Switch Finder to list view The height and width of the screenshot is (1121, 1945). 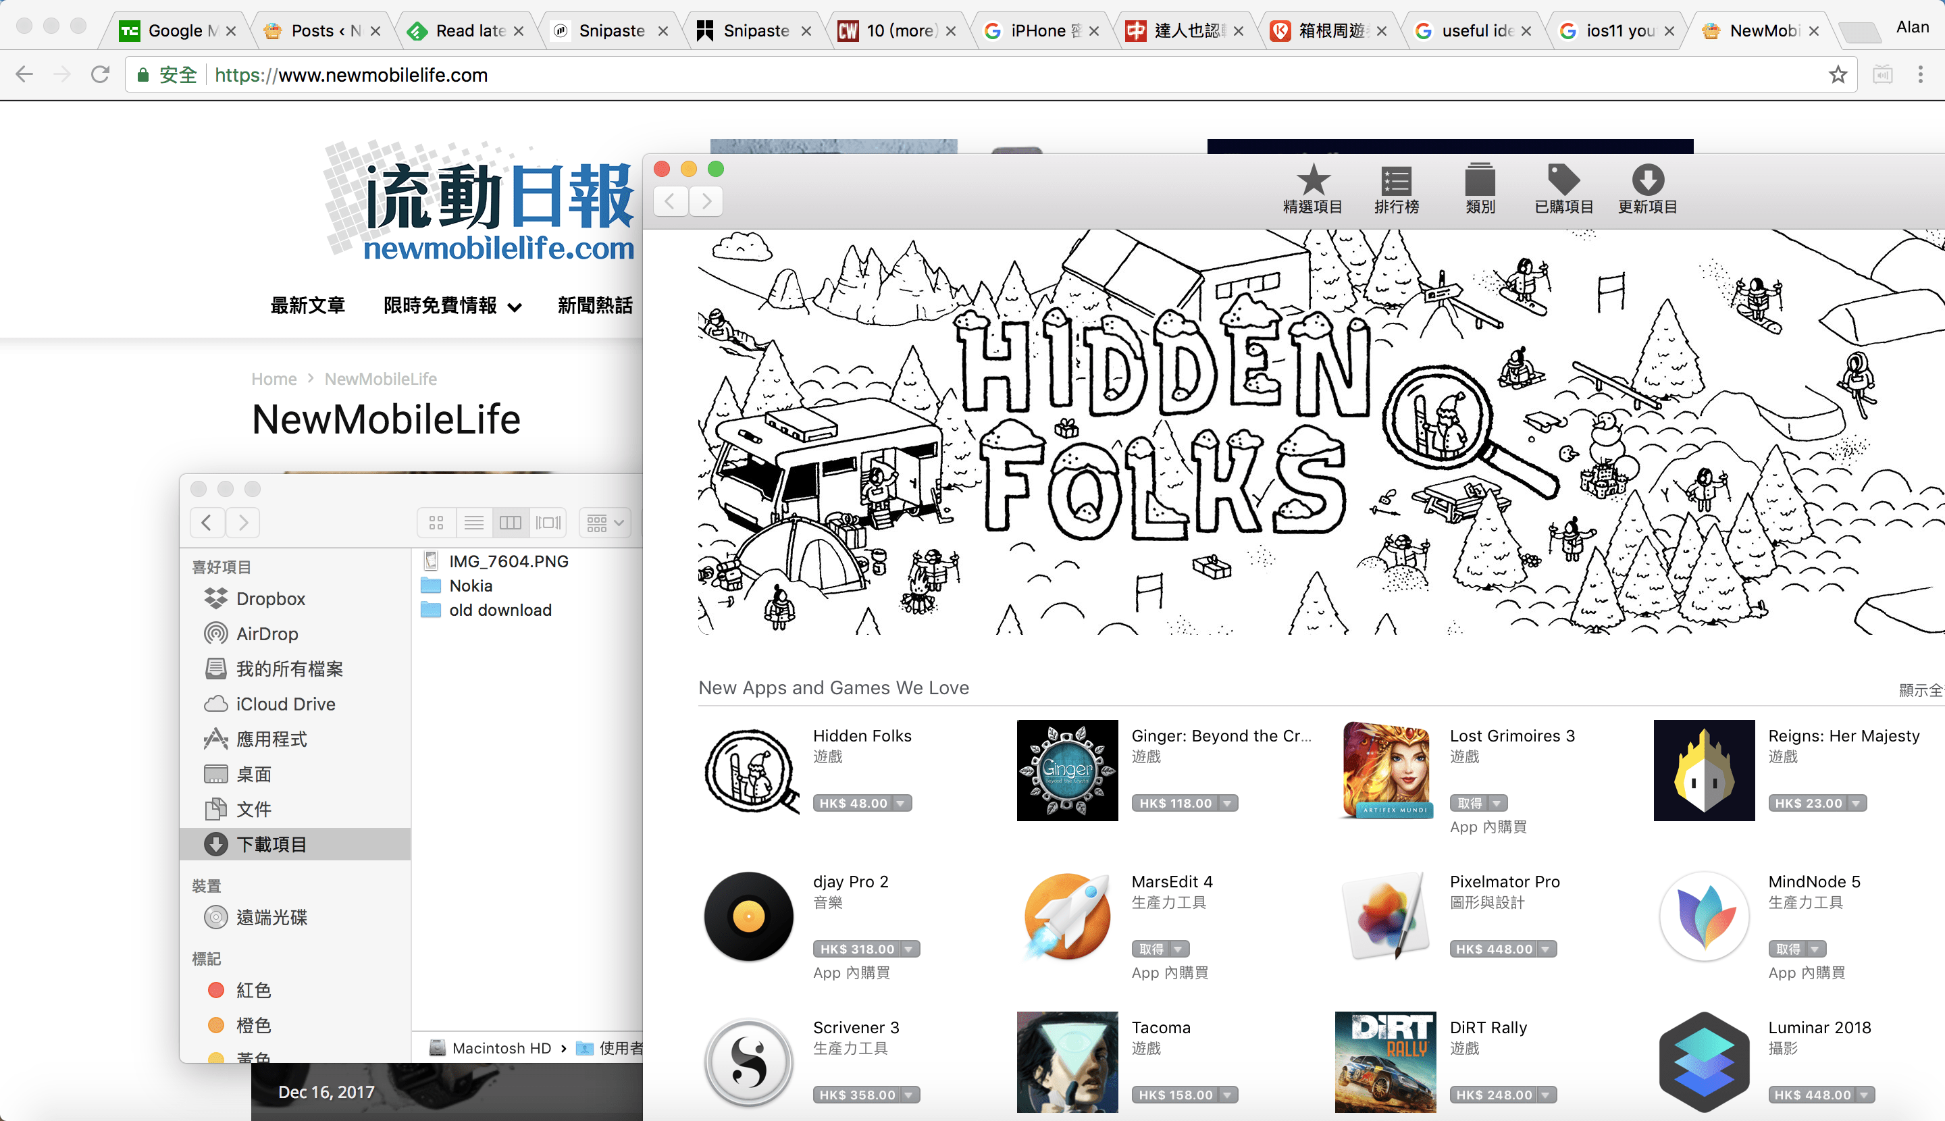474,523
